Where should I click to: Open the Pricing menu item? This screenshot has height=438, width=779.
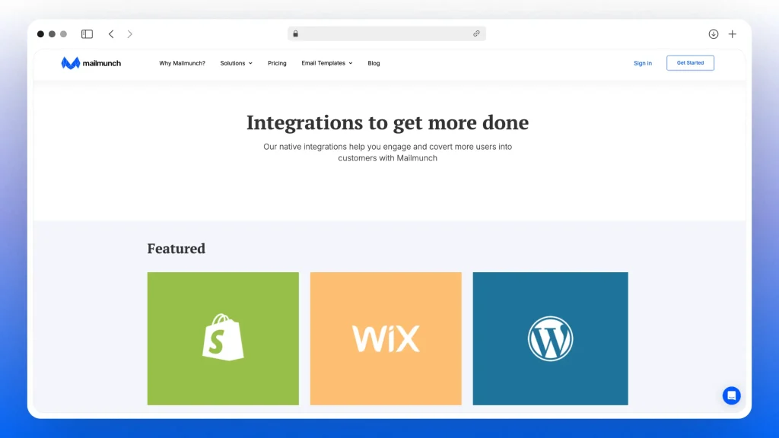pyautogui.click(x=277, y=63)
